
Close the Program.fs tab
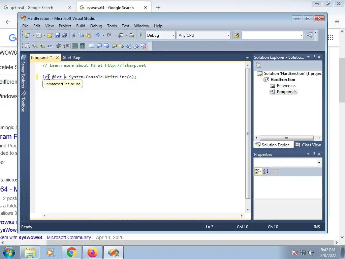(x=57, y=57)
